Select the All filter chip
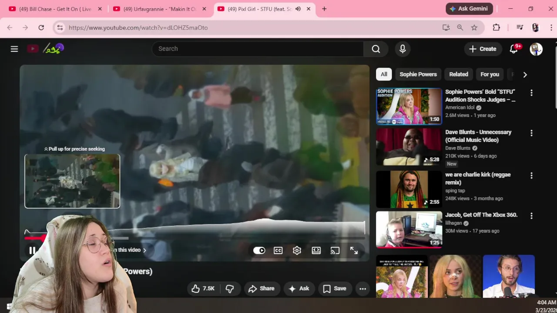Image resolution: width=557 pixels, height=313 pixels. click(384, 74)
